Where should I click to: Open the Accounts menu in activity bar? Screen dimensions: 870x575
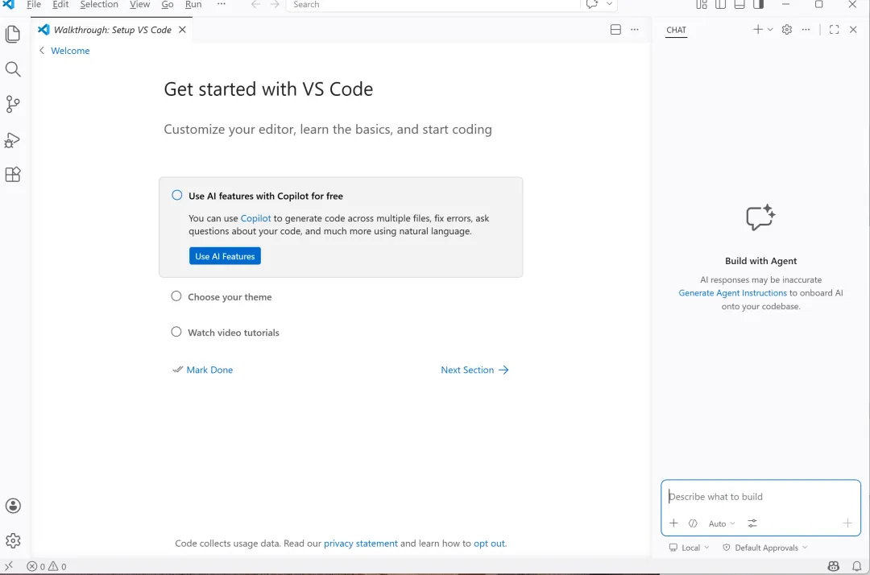[13, 506]
